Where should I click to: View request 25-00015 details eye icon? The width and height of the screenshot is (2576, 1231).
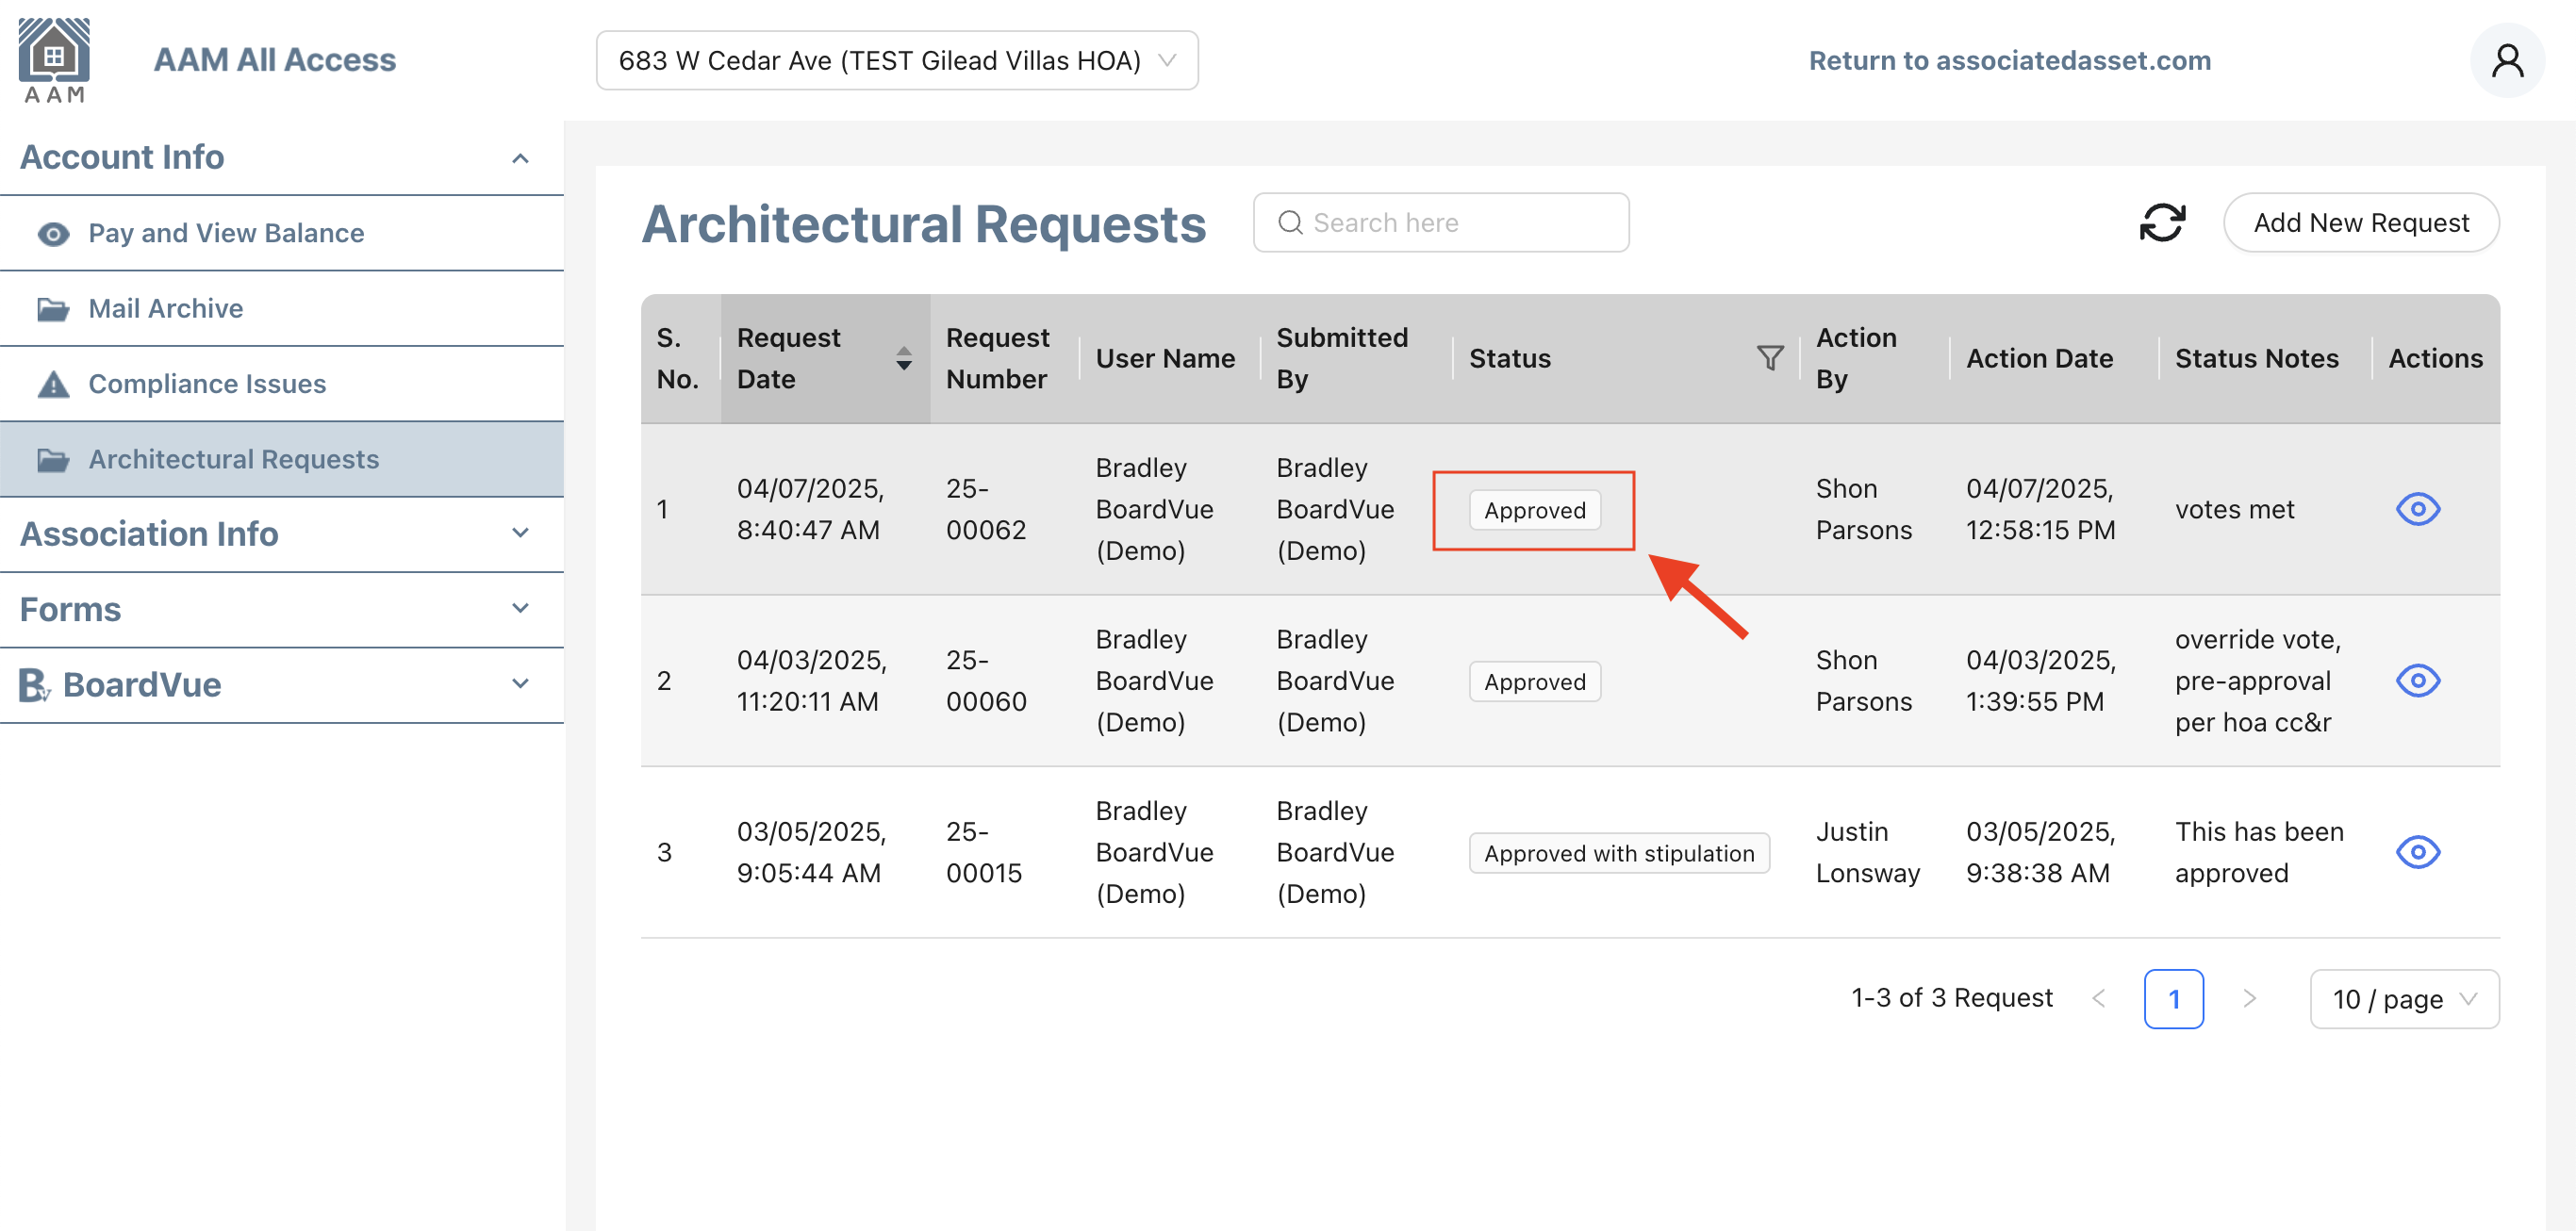(x=2418, y=852)
